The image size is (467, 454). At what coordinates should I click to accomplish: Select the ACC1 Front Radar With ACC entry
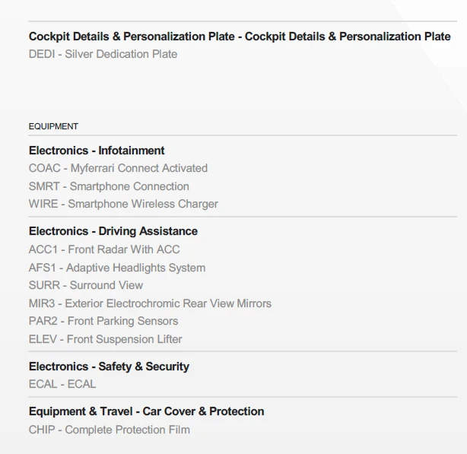104,249
